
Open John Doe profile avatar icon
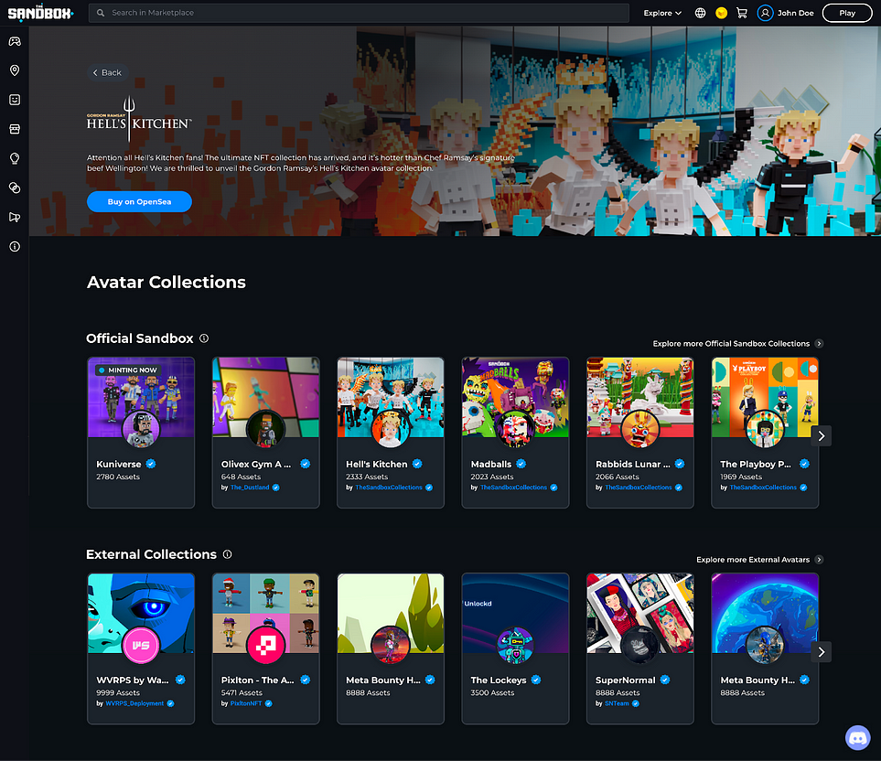765,13
